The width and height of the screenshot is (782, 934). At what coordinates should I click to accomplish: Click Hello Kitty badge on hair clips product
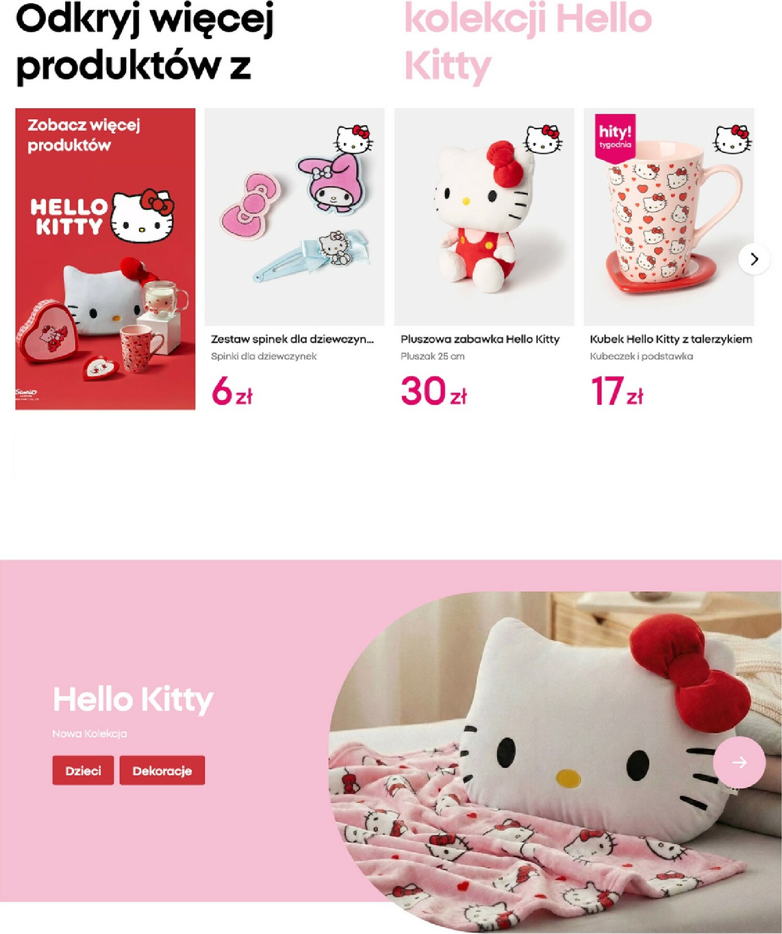coord(354,139)
